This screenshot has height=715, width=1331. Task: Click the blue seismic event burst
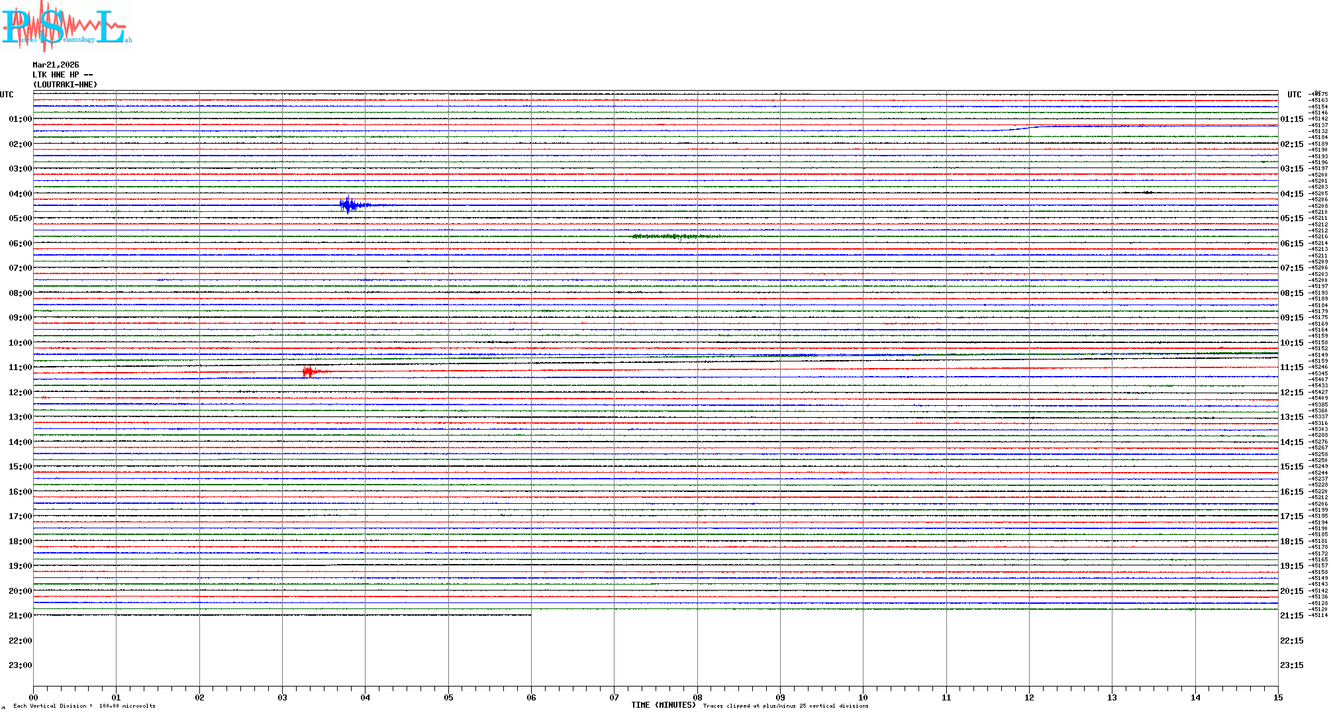(x=349, y=205)
